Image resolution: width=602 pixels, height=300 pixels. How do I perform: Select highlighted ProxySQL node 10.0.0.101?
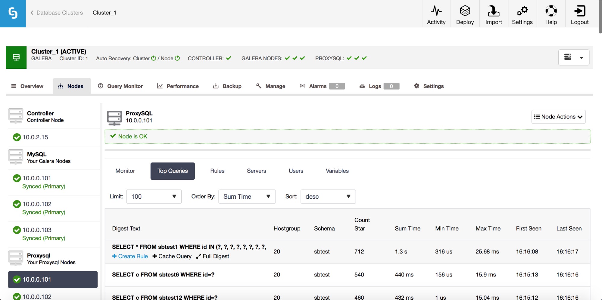click(x=53, y=279)
